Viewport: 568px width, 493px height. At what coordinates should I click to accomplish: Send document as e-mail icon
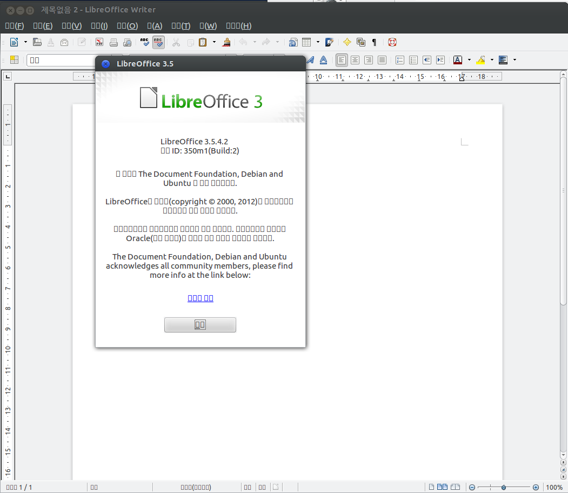[x=64, y=42]
